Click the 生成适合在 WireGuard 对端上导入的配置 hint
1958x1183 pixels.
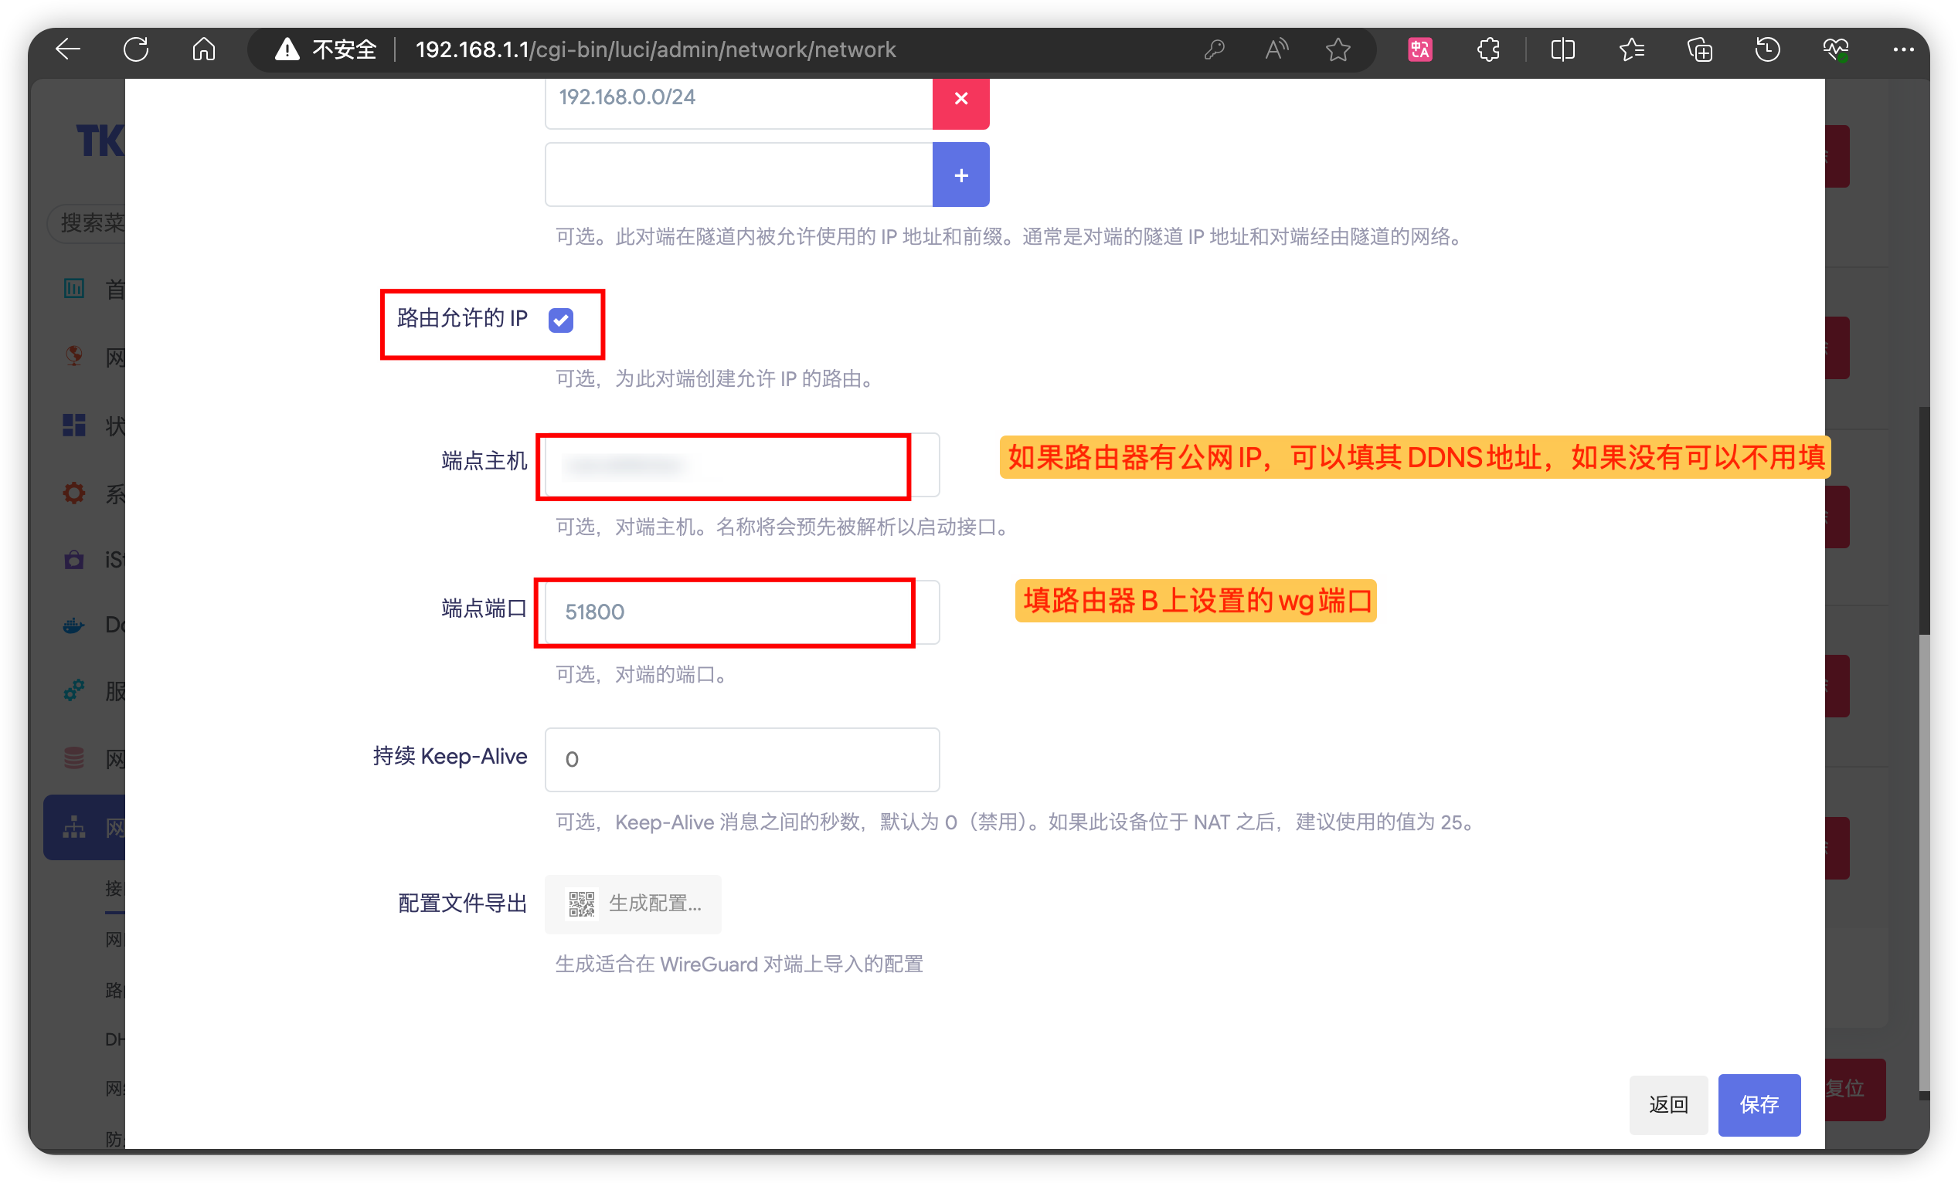coord(739,964)
